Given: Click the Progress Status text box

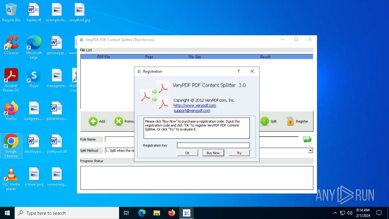Looking at the screenshot, I should 197,178.
